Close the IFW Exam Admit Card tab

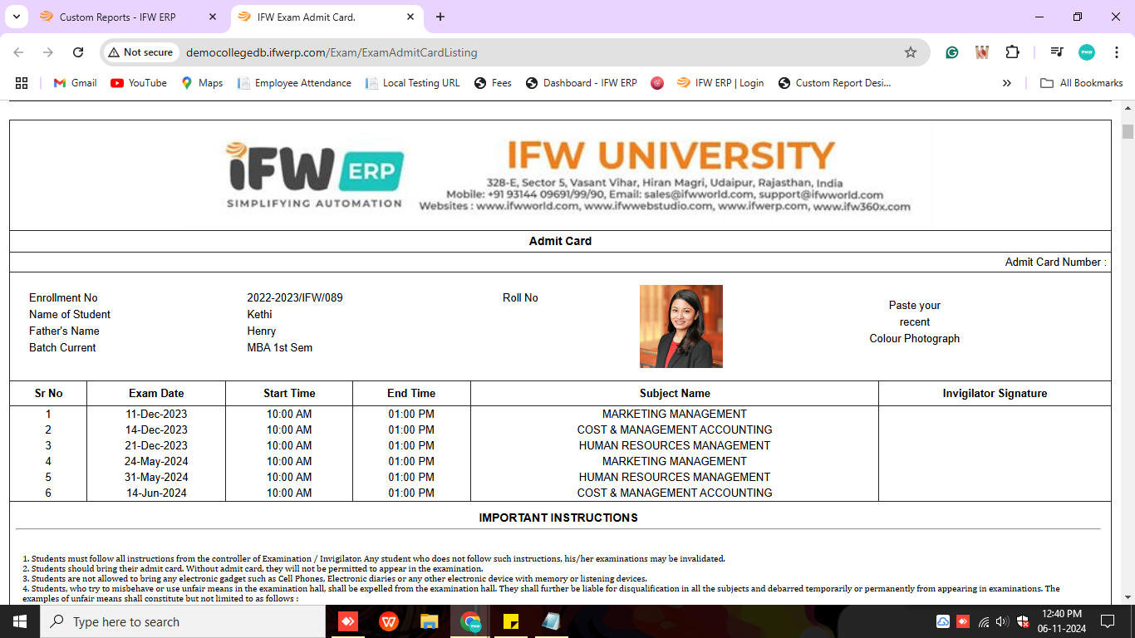click(x=410, y=17)
